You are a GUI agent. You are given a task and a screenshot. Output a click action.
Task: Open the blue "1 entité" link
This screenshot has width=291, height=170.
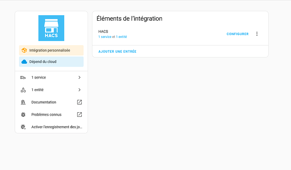pyautogui.click(x=121, y=37)
